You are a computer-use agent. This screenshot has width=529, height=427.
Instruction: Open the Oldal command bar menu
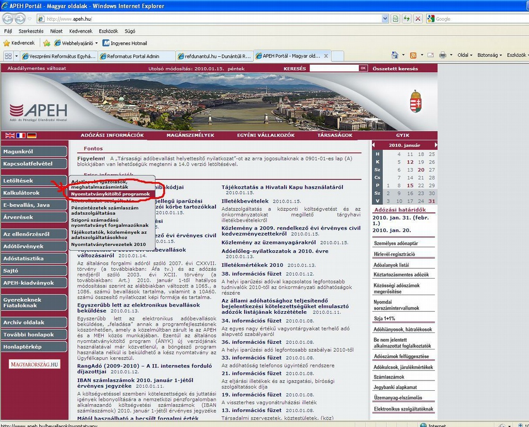(464, 55)
